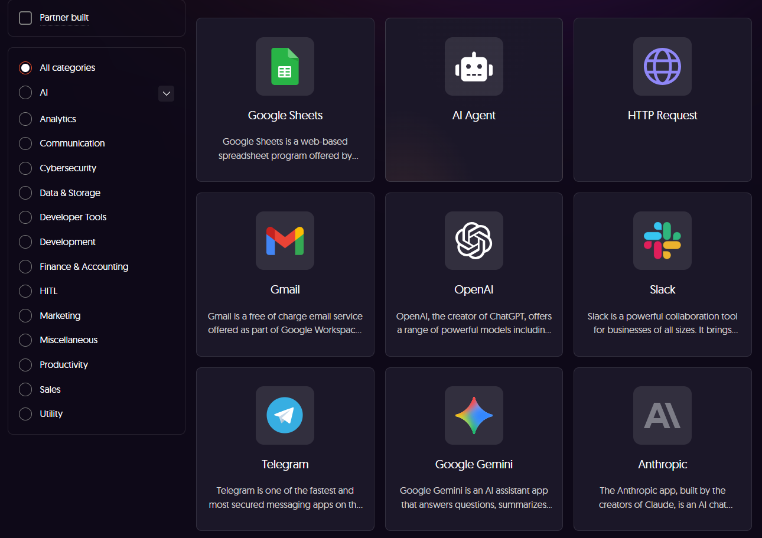Viewport: 762px width, 538px height.
Task: Open the Google Sheets title link
Action: pyautogui.click(x=285, y=115)
